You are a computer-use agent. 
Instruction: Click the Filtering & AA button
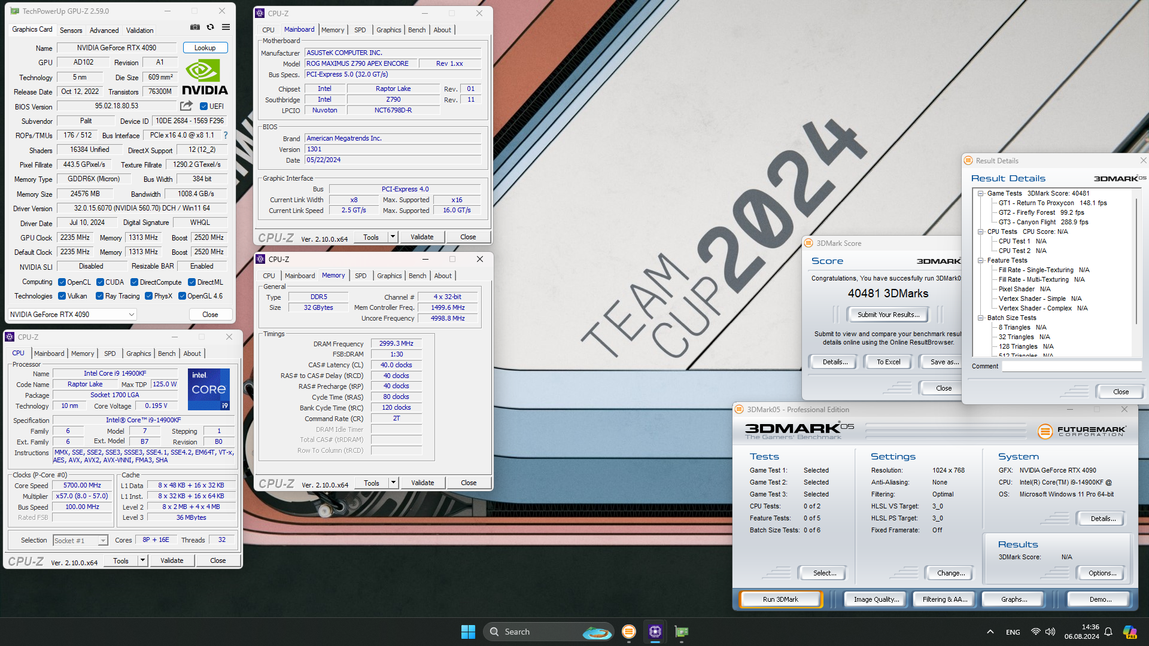pyautogui.click(x=945, y=599)
